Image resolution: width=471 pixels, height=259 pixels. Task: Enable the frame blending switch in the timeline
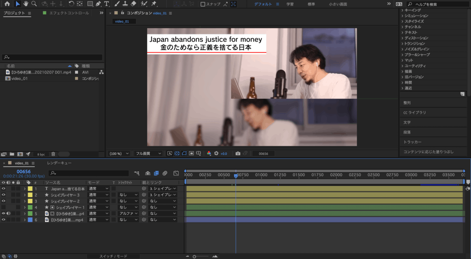[156, 173]
